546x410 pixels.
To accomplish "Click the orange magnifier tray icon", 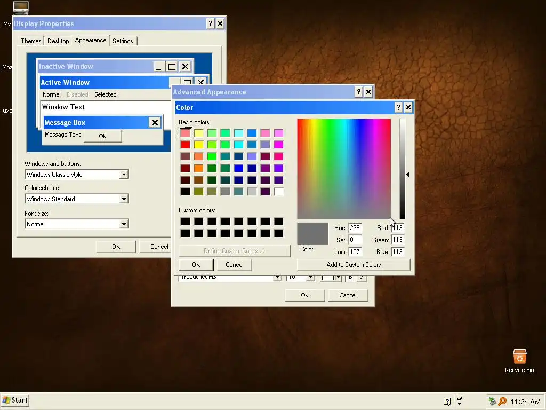I will (x=502, y=401).
